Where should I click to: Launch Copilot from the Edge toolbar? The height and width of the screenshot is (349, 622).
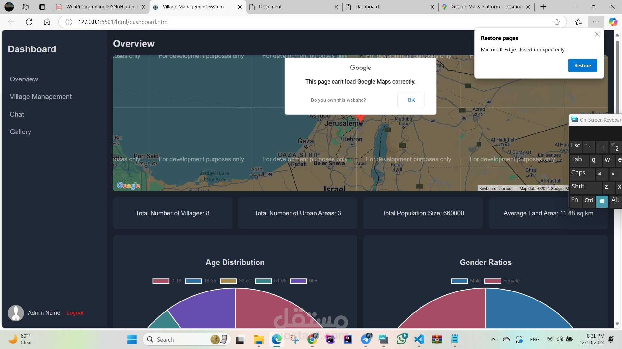coord(613,22)
